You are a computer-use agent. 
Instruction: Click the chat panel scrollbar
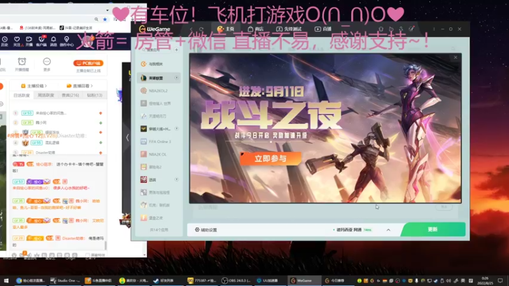pos(106,245)
